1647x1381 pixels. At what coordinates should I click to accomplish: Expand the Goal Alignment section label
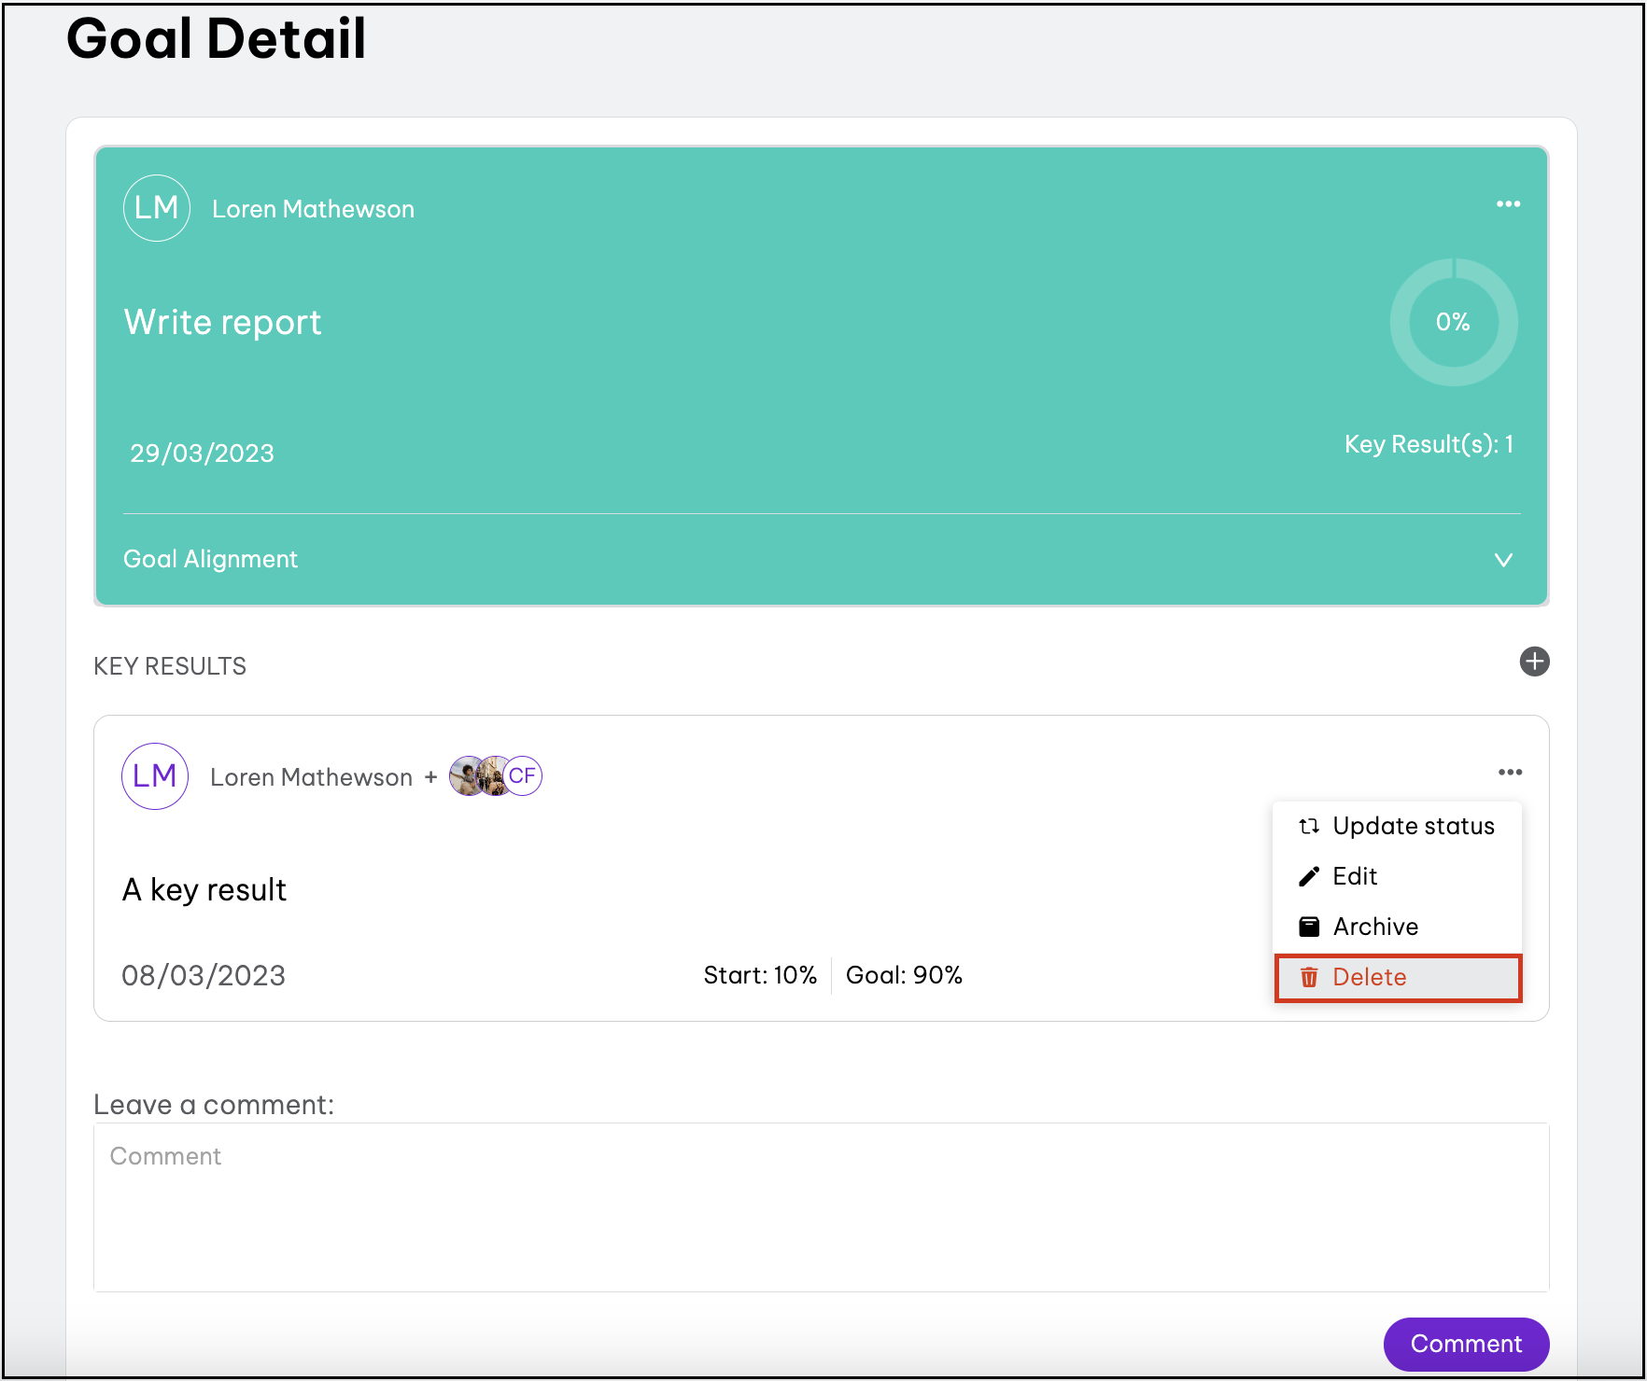click(x=210, y=560)
